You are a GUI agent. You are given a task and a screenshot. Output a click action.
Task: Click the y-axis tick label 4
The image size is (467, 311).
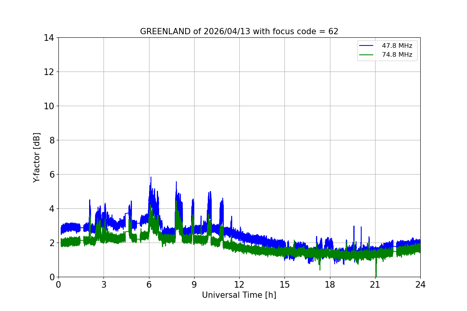pos(51,209)
